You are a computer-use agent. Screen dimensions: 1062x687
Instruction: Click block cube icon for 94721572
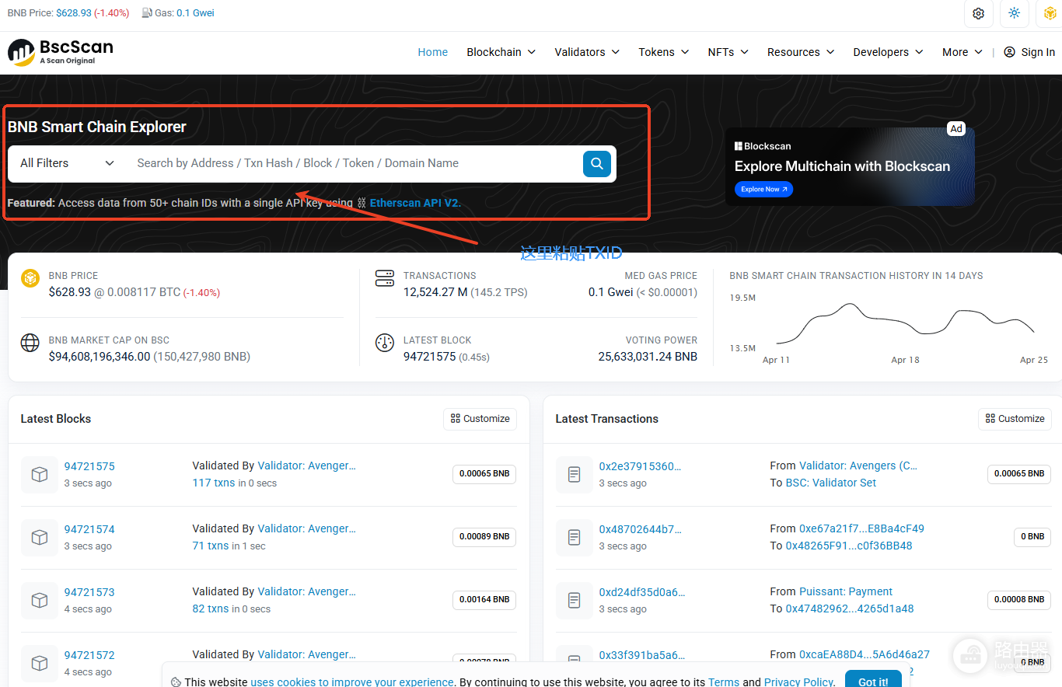pos(40,663)
